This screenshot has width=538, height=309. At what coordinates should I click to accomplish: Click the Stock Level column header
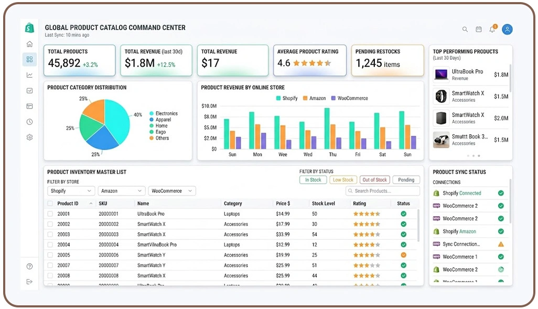tap(323, 204)
